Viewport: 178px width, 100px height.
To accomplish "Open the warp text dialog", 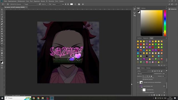I will click(75, 4).
